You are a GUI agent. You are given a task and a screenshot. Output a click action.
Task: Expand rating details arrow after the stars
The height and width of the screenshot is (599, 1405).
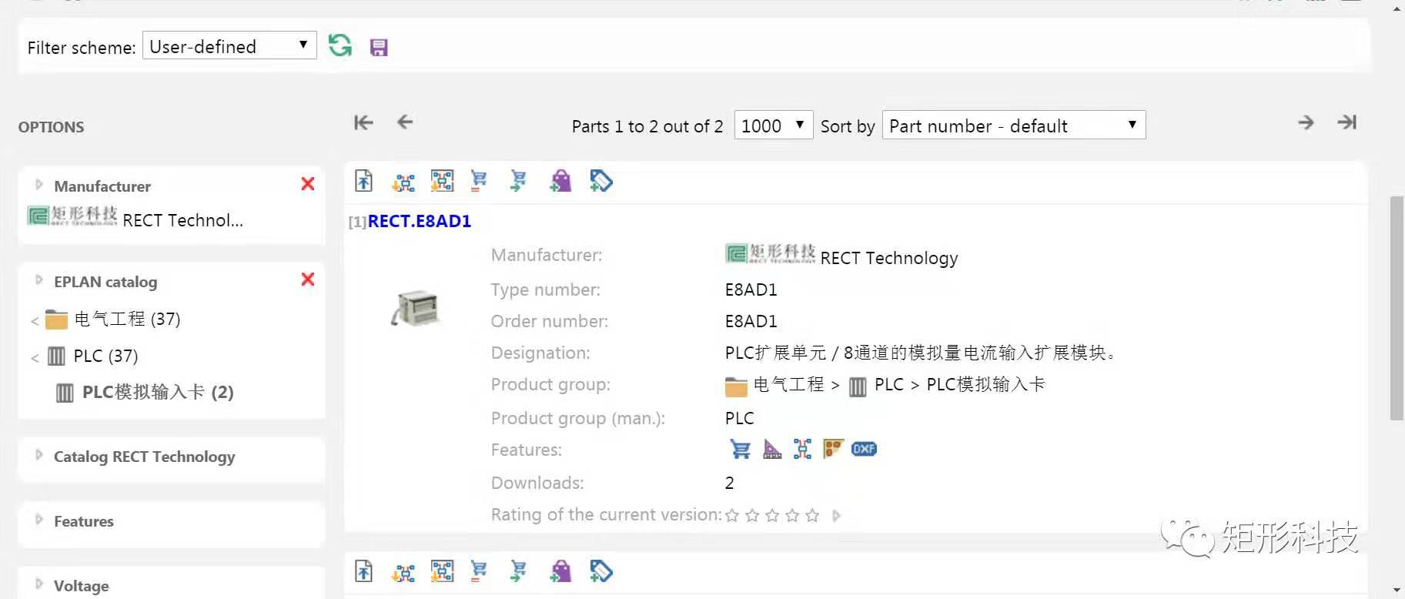[837, 515]
